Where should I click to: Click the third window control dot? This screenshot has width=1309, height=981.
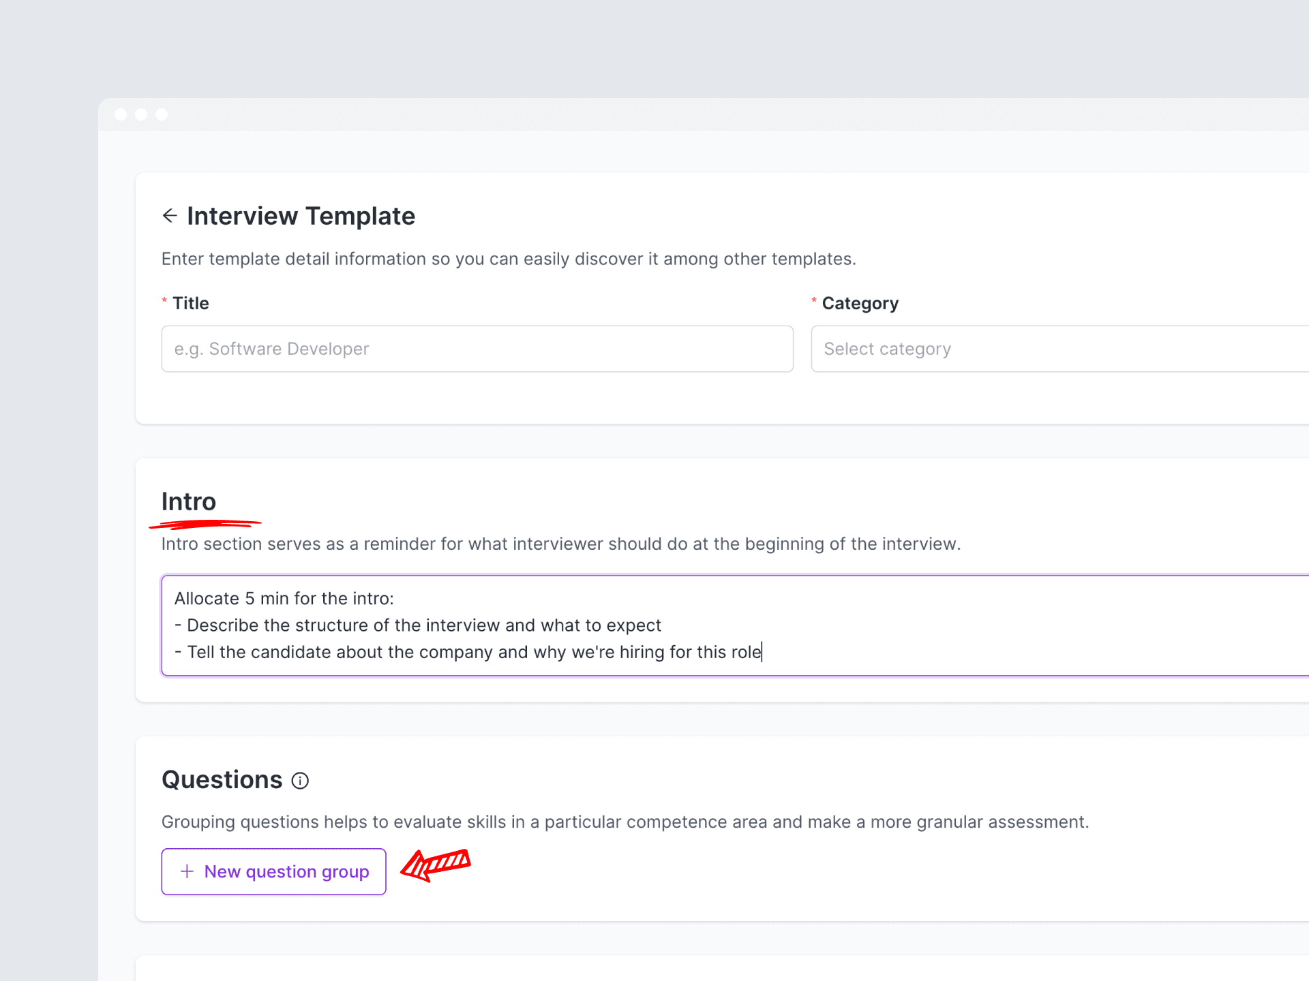tap(162, 114)
